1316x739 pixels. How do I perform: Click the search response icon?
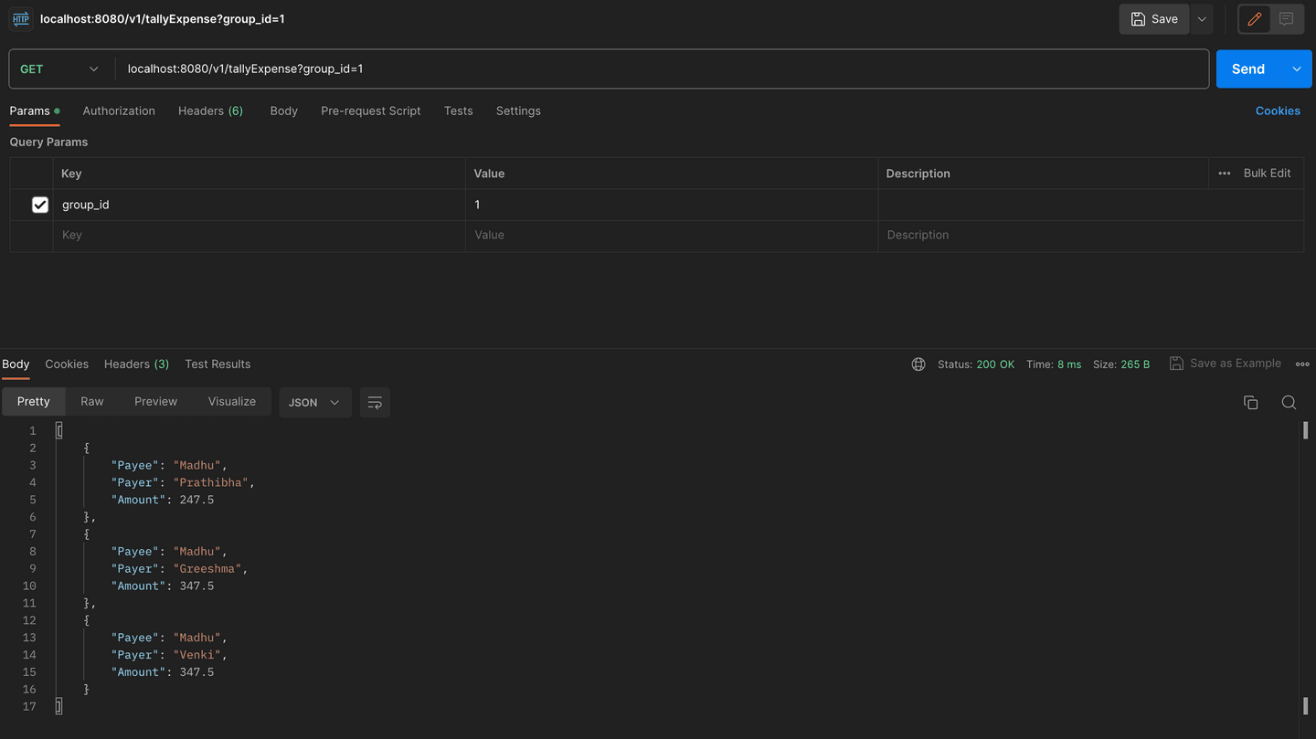(x=1289, y=403)
